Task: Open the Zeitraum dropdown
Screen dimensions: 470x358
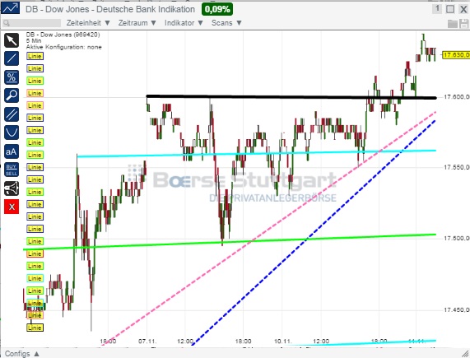Action: (x=137, y=23)
